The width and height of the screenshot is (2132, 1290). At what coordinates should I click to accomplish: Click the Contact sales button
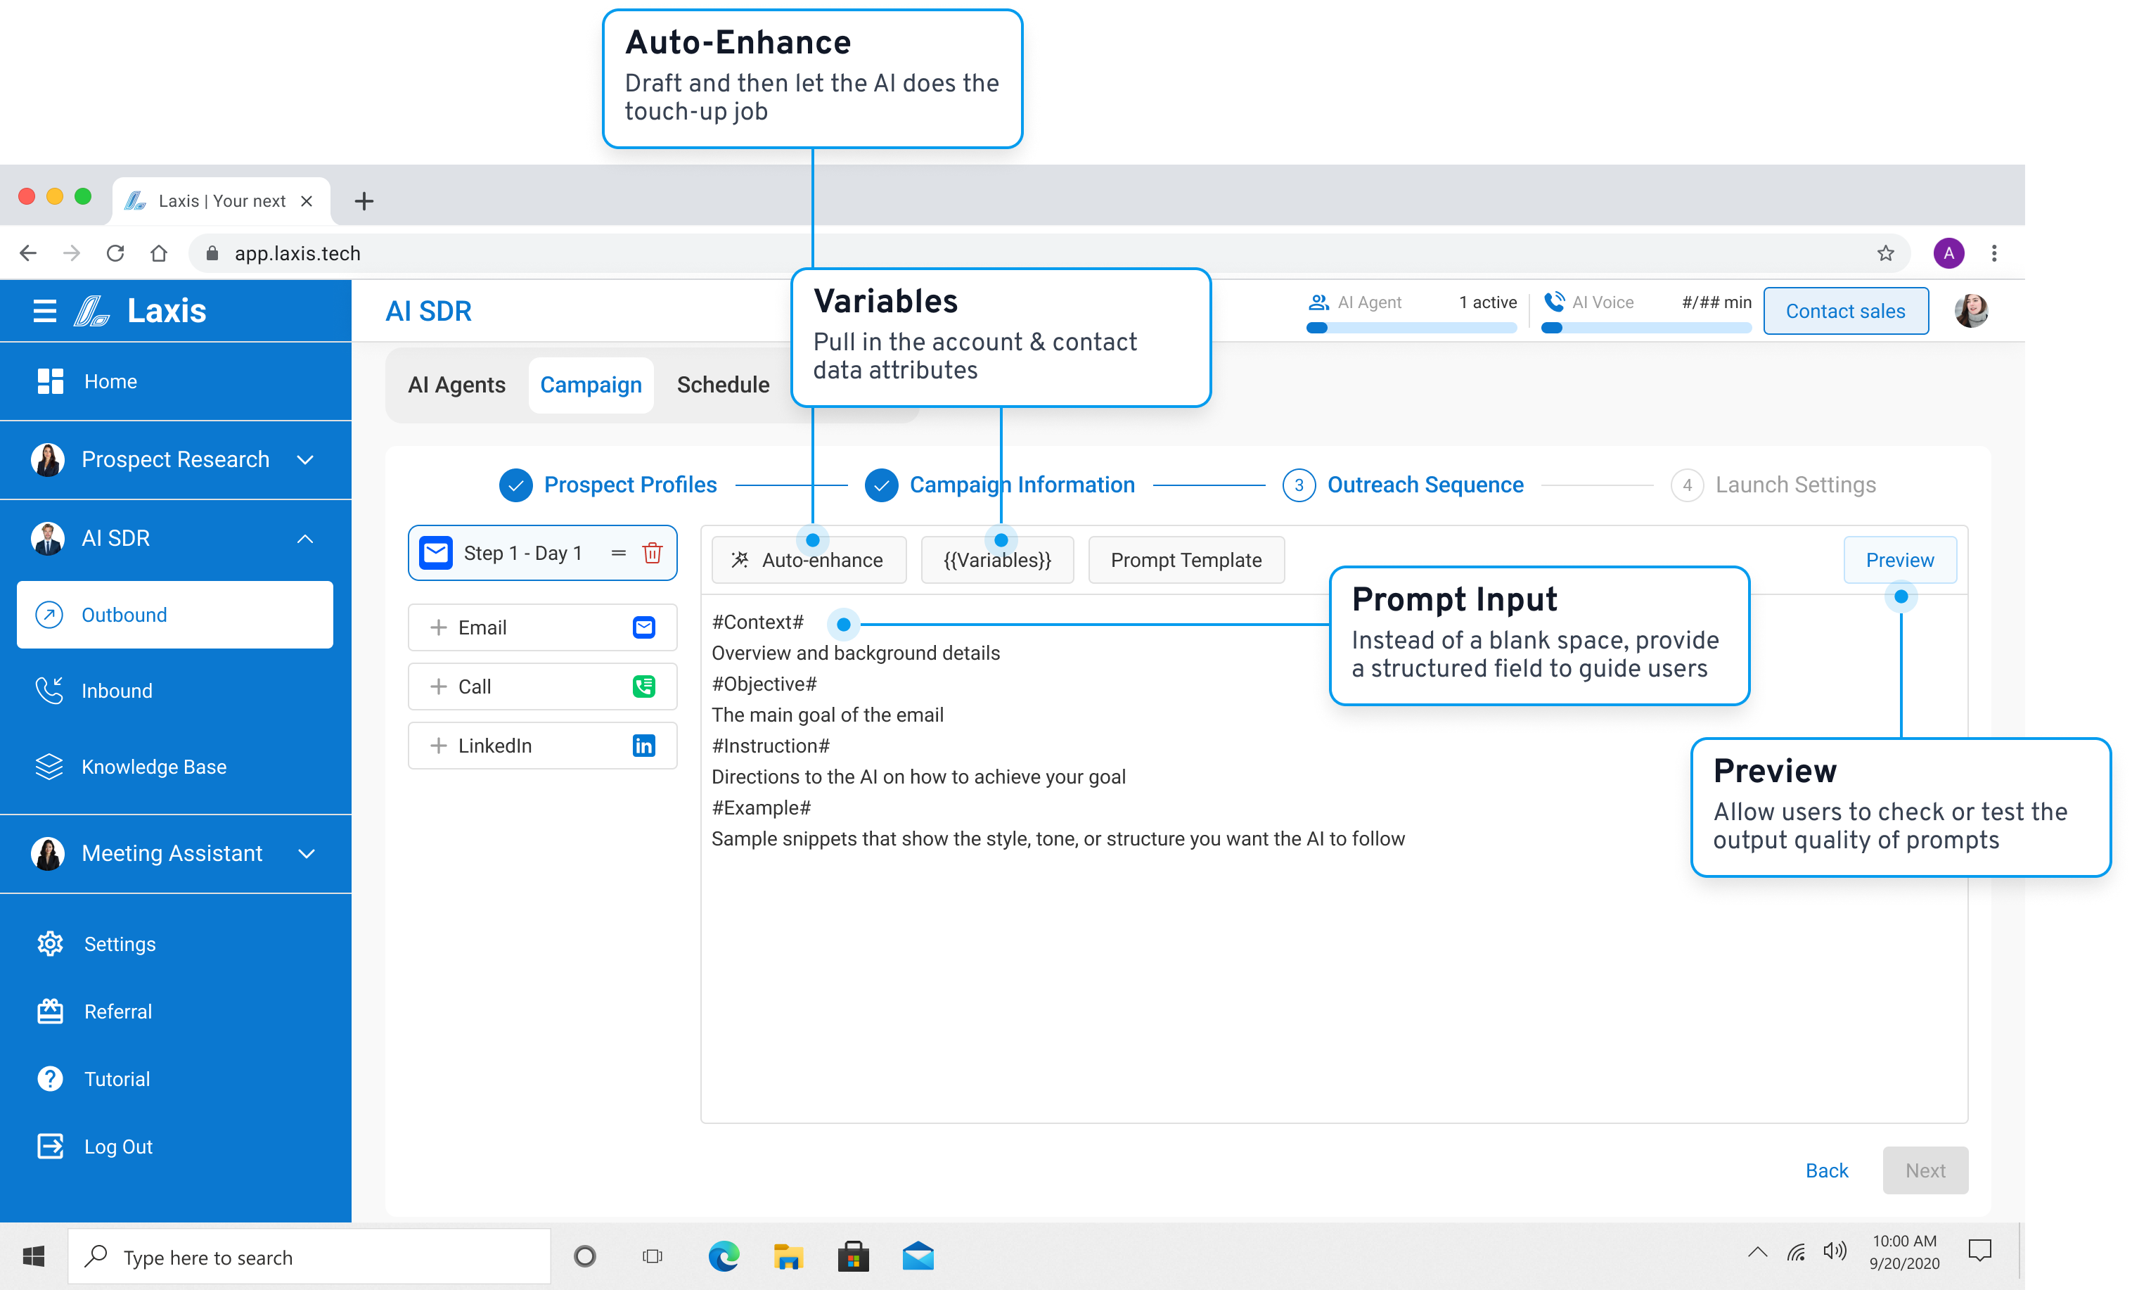[1844, 311]
